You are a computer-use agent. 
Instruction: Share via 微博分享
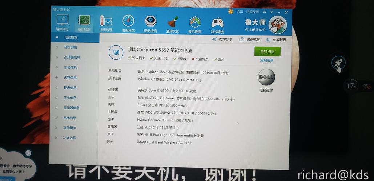(222, 39)
